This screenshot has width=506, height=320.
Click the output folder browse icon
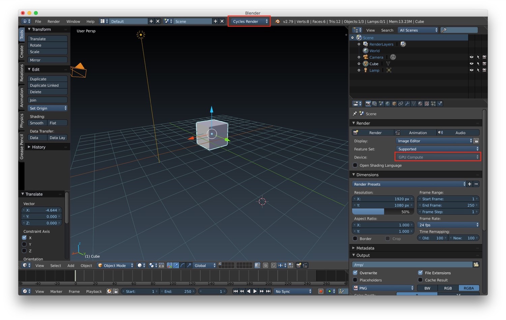coord(476,265)
